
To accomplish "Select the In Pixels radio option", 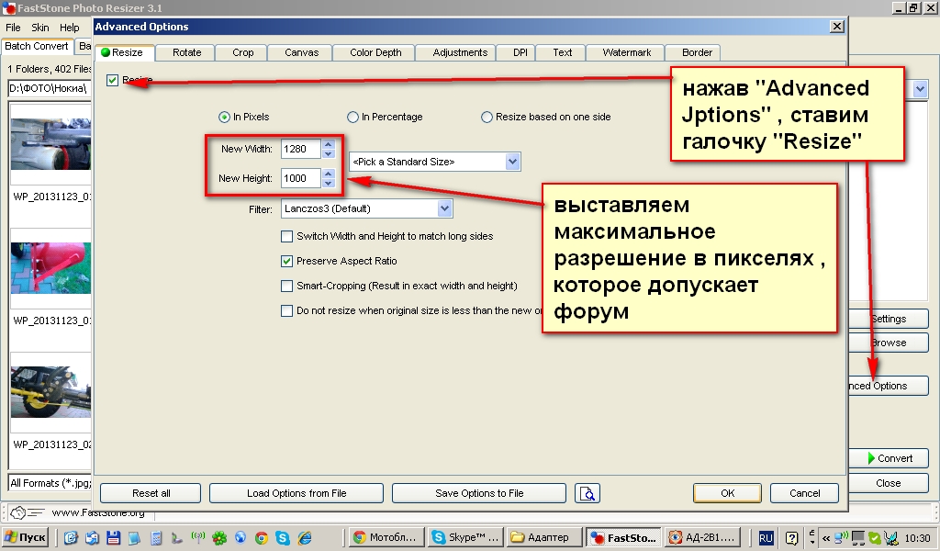I will coord(224,117).
